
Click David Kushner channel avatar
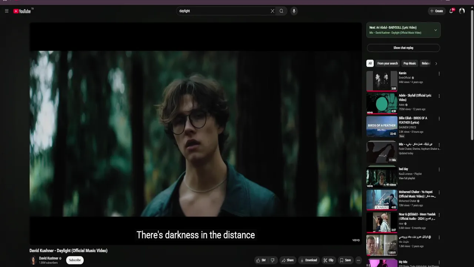33,260
